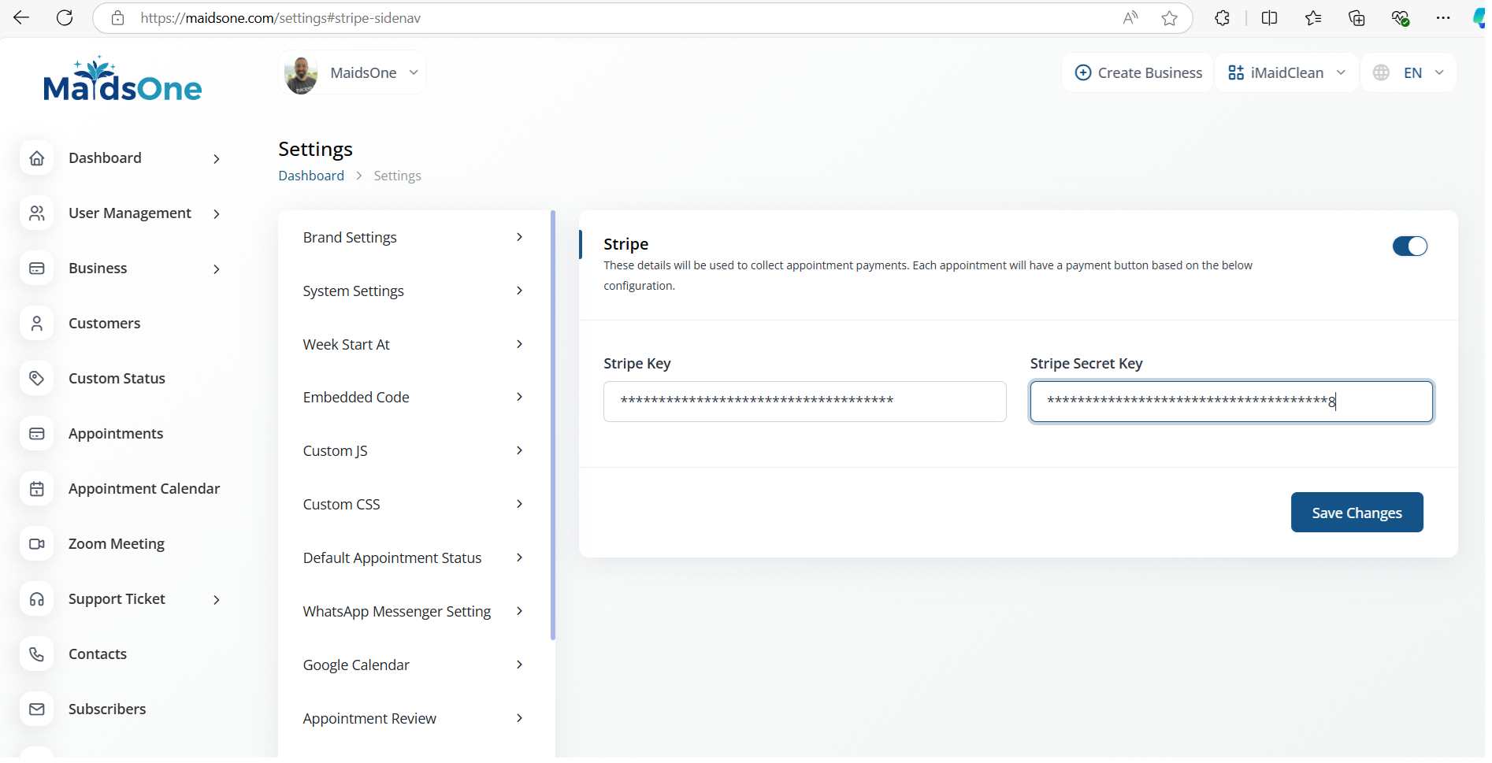Click the Custom Status tag icon
This screenshot has height=763, width=1492.
tap(37, 379)
